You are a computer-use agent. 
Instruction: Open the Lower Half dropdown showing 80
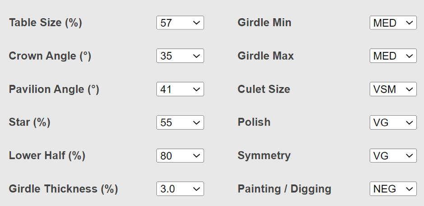(x=180, y=156)
